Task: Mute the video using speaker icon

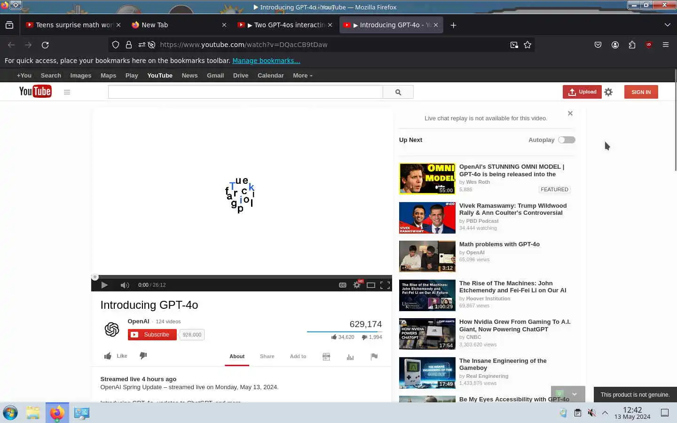Action: point(125,285)
